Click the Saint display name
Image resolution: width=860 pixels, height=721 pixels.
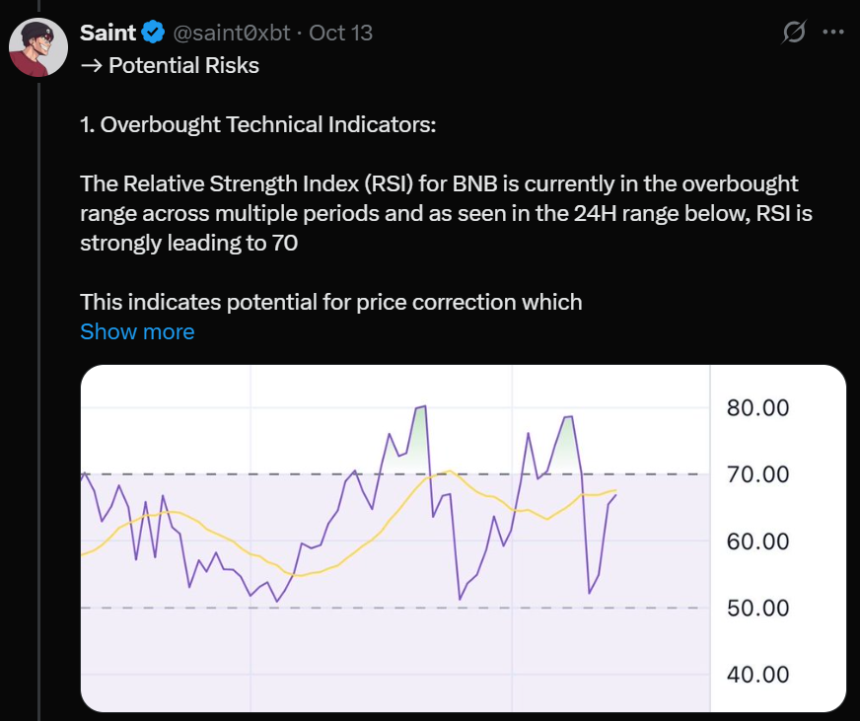[x=107, y=33]
